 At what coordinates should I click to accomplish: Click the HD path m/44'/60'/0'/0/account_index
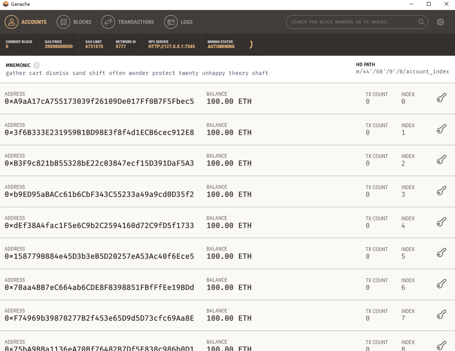click(403, 72)
